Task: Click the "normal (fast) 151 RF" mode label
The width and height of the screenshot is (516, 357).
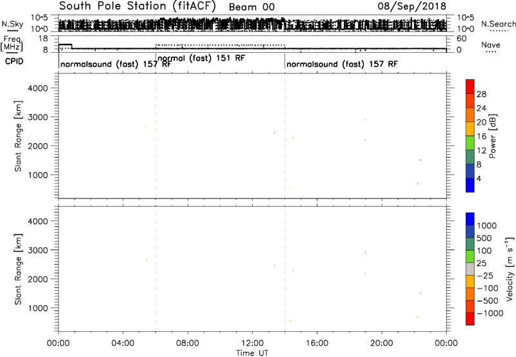Action: pos(201,58)
